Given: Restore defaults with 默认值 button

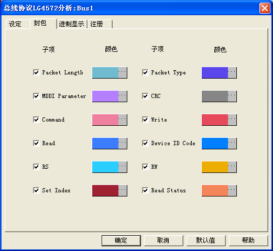Looking at the screenshot, I should point(206,241).
